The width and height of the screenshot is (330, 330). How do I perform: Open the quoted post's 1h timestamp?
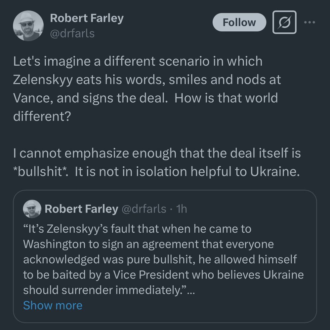point(182,209)
